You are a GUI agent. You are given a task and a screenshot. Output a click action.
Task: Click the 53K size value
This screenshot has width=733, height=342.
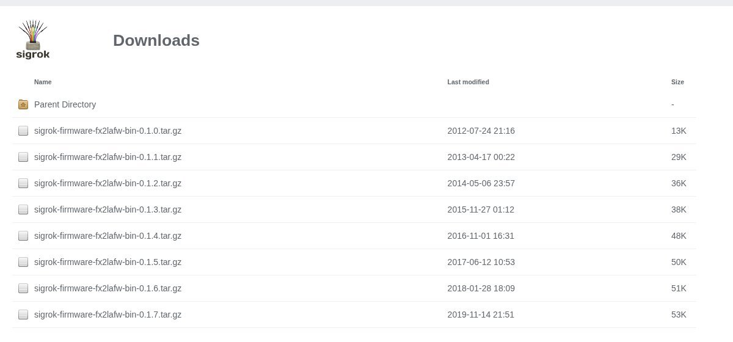(679, 315)
